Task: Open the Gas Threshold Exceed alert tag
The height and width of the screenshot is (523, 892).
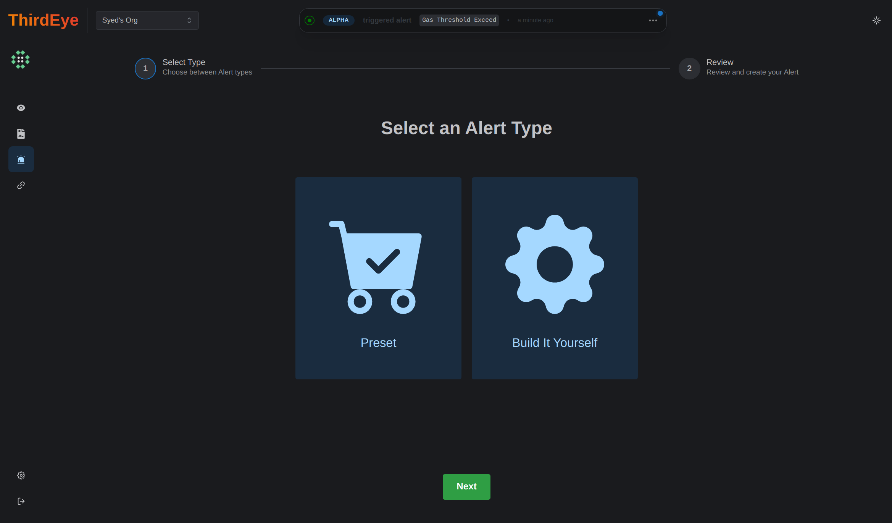Action: click(x=459, y=20)
